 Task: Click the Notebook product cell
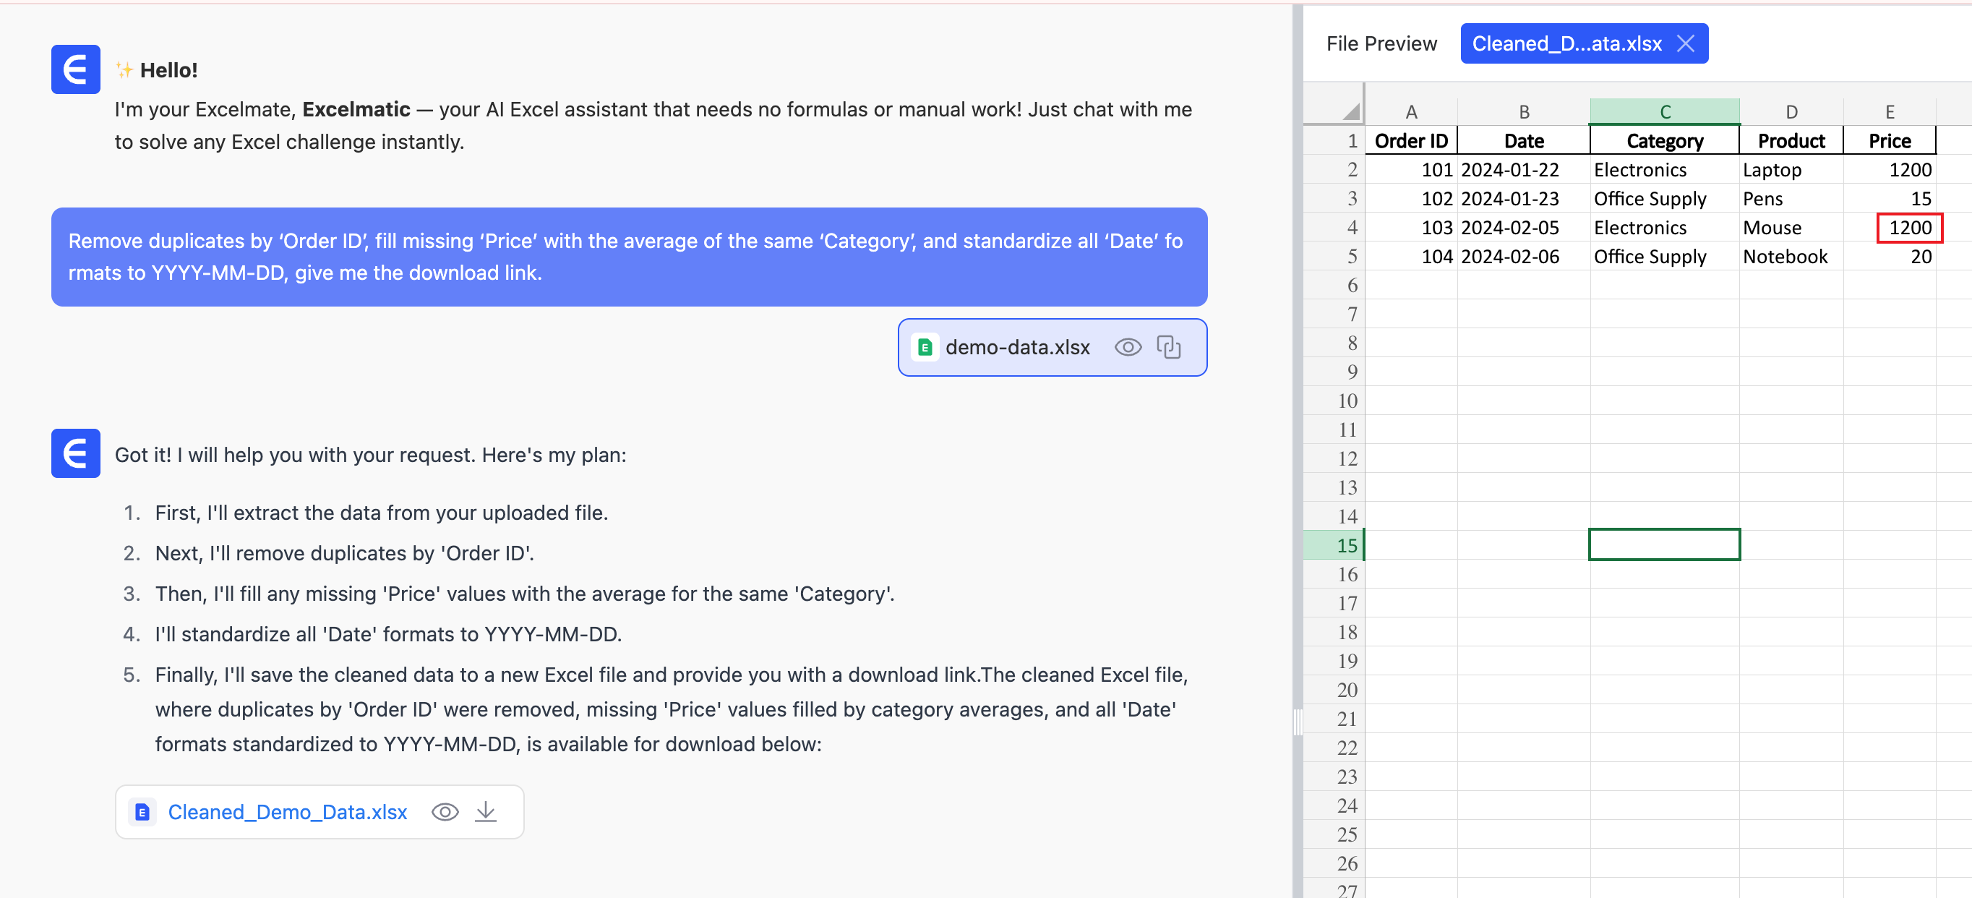coord(1785,257)
